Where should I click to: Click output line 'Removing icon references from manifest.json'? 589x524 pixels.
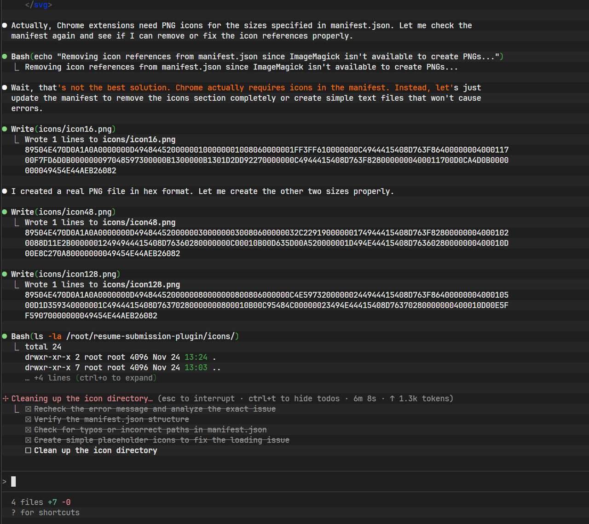pos(241,67)
